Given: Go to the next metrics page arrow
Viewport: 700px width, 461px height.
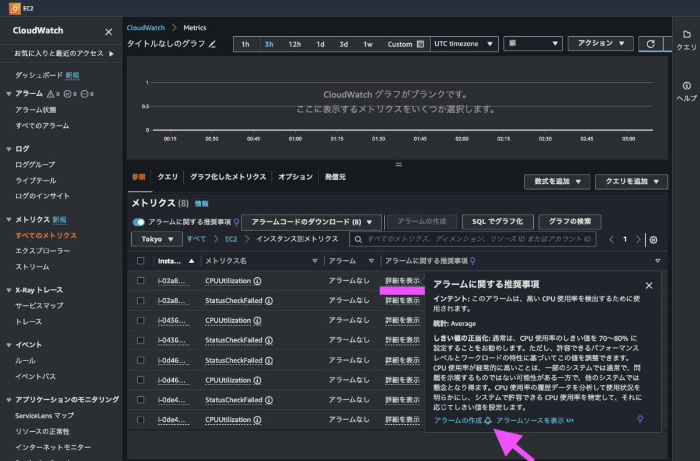Looking at the screenshot, I should tap(638, 239).
